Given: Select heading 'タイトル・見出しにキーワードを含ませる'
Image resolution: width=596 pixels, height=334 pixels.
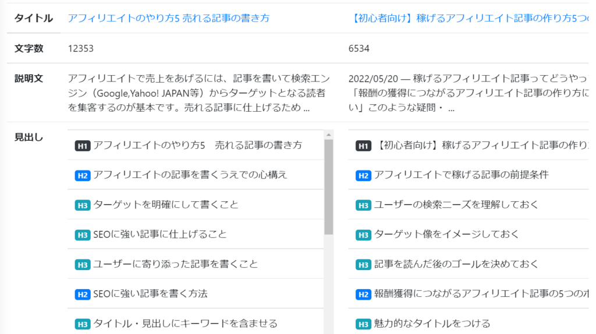Looking at the screenshot, I should (x=186, y=324).
